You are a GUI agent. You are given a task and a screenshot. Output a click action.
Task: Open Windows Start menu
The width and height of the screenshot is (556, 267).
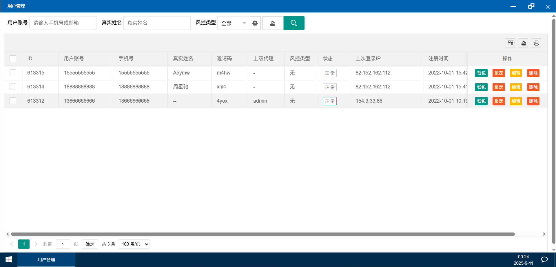(x=9, y=259)
